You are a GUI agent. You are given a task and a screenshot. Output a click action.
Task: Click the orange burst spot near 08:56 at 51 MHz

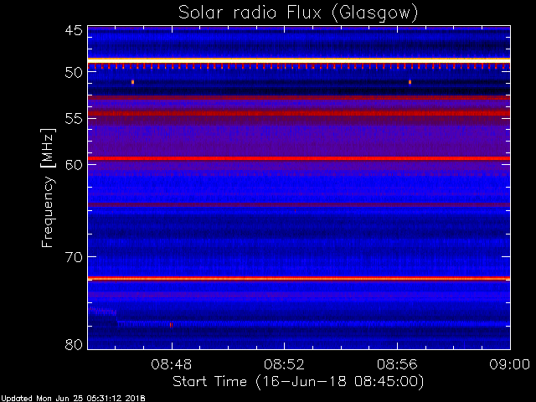coord(410,82)
